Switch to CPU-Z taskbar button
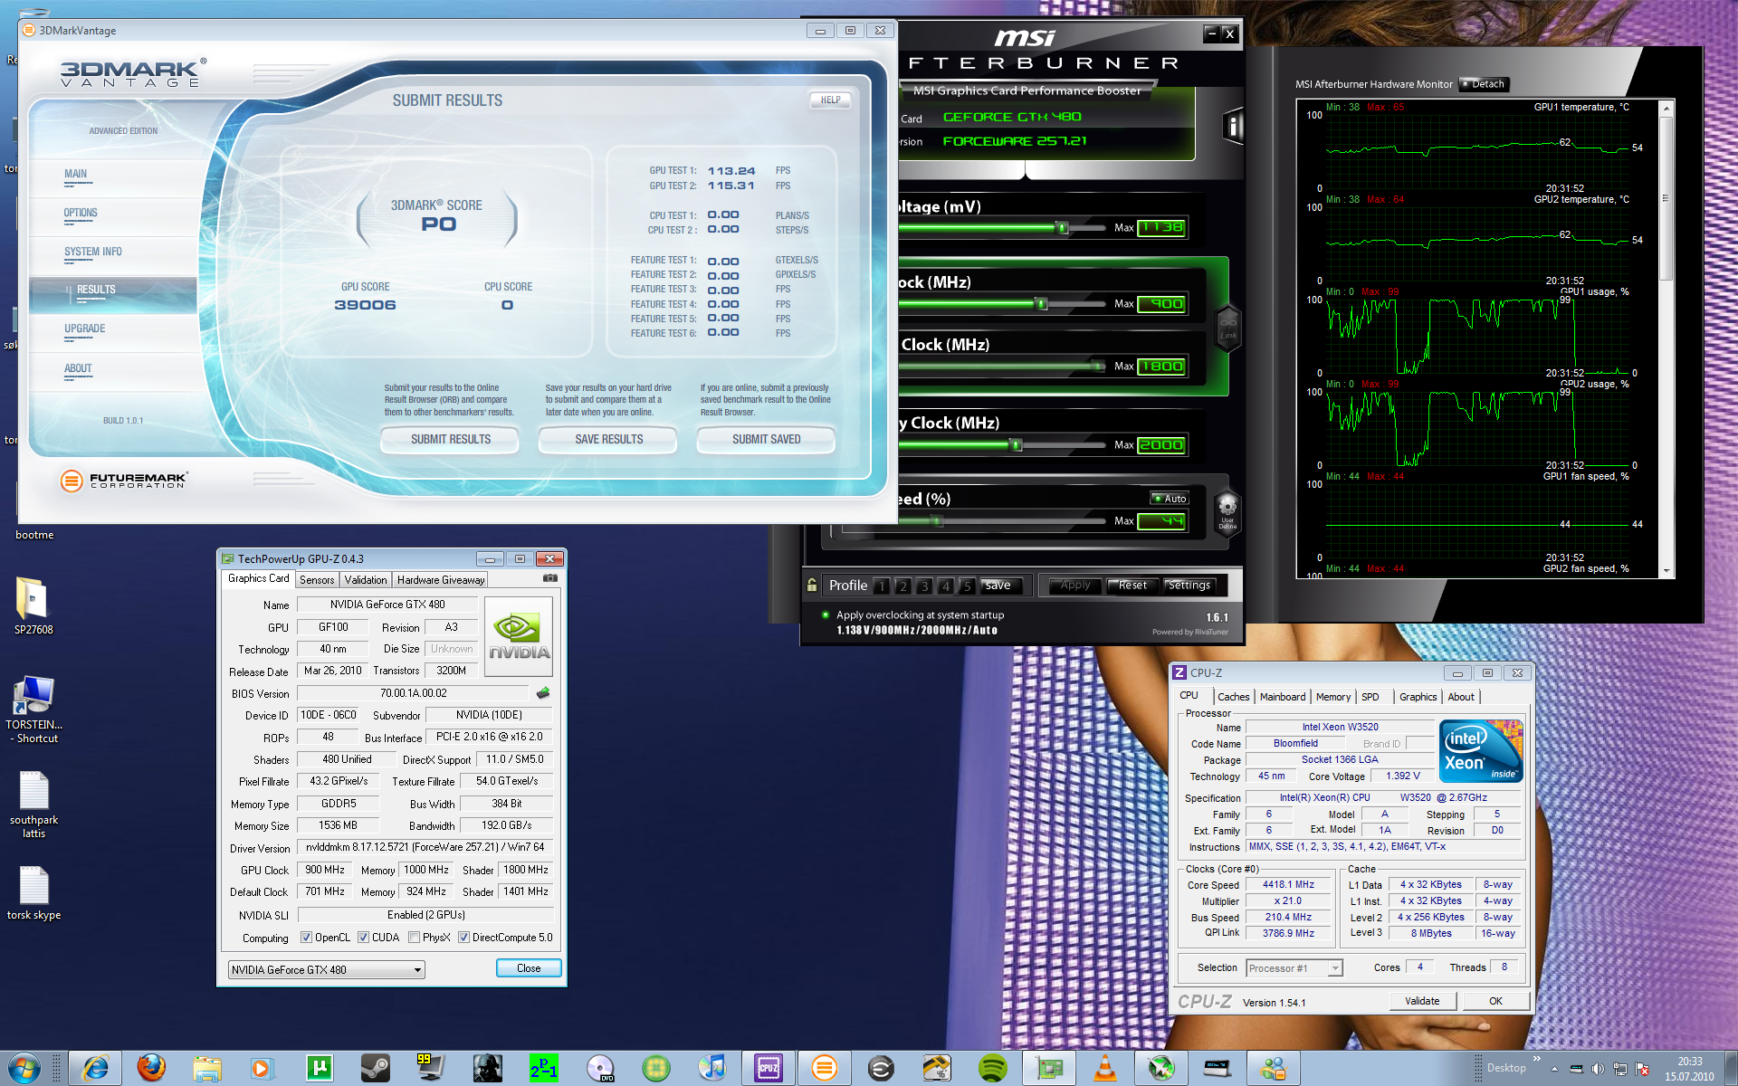This screenshot has height=1086, width=1738. coord(768,1068)
